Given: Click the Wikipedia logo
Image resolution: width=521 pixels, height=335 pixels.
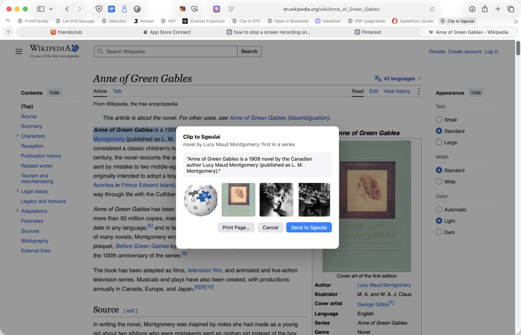Looking at the screenshot, I should click(x=55, y=51).
